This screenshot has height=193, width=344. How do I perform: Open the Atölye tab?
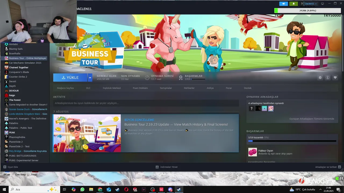[x=210, y=88]
